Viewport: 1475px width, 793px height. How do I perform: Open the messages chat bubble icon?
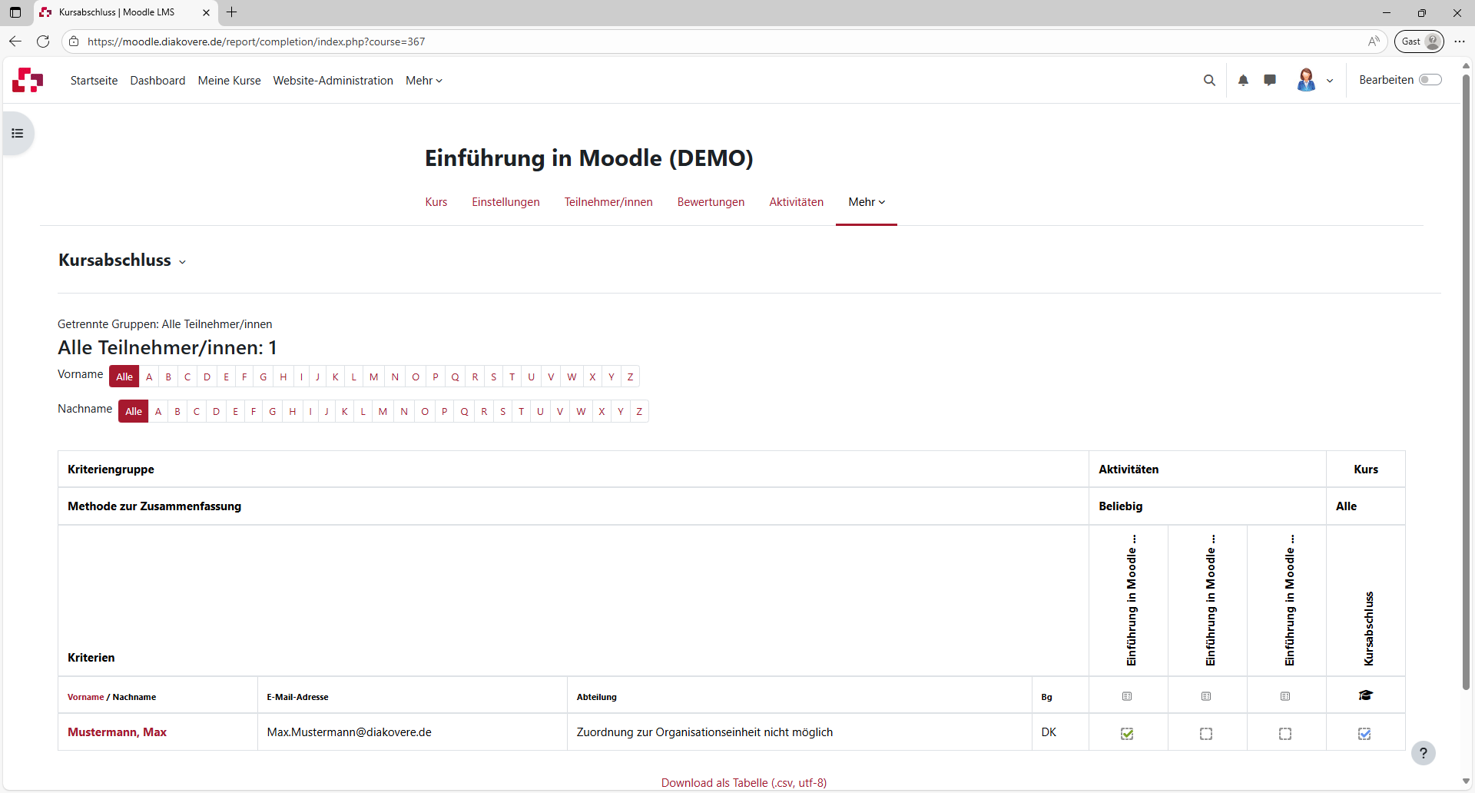point(1270,80)
